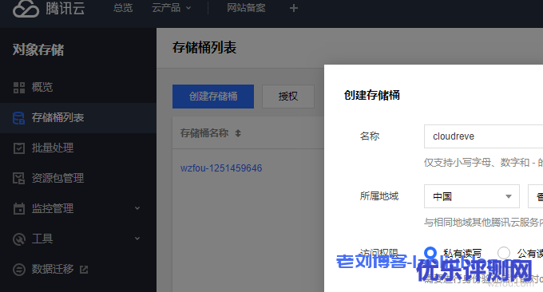
Task: Select the 私有读写 radio button
Action: click(x=430, y=253)
